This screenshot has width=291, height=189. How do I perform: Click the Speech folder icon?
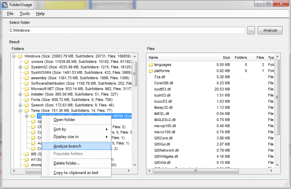[x=27, y=105]
